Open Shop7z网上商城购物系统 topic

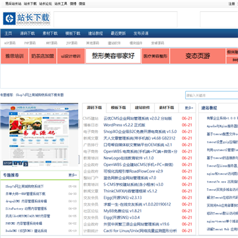pos(24,186)
